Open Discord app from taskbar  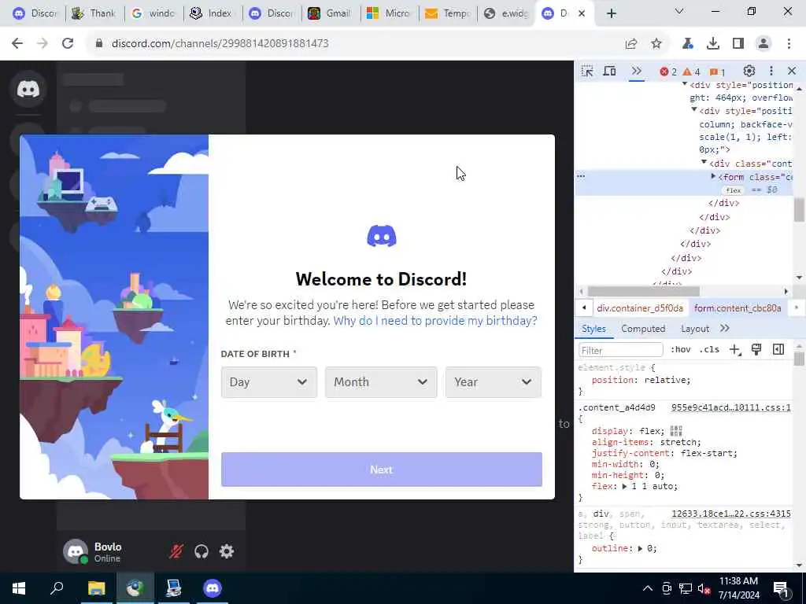pos(213,588)
